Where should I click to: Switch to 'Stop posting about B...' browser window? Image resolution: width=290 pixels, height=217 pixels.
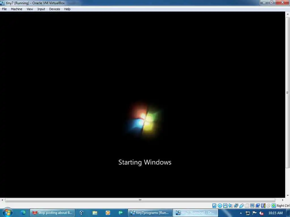pos(52,213)
